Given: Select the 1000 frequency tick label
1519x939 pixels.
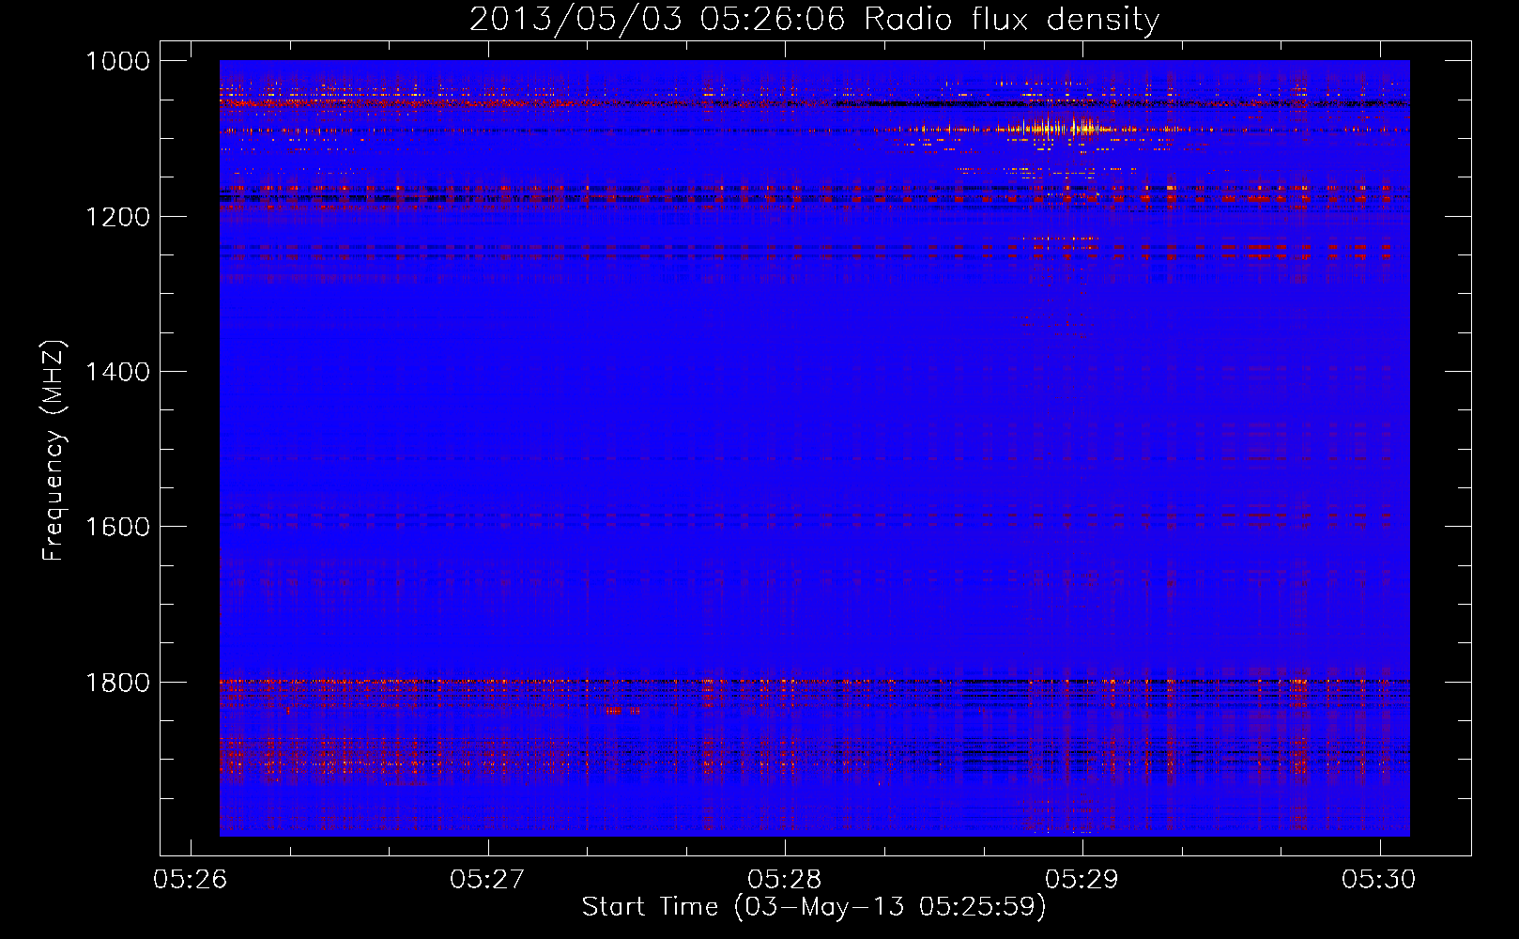Looking at the screenshot, I should pyautogui.click(x=117, y=61).
